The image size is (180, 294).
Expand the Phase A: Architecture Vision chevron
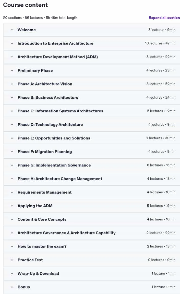[x=12, y=84]
